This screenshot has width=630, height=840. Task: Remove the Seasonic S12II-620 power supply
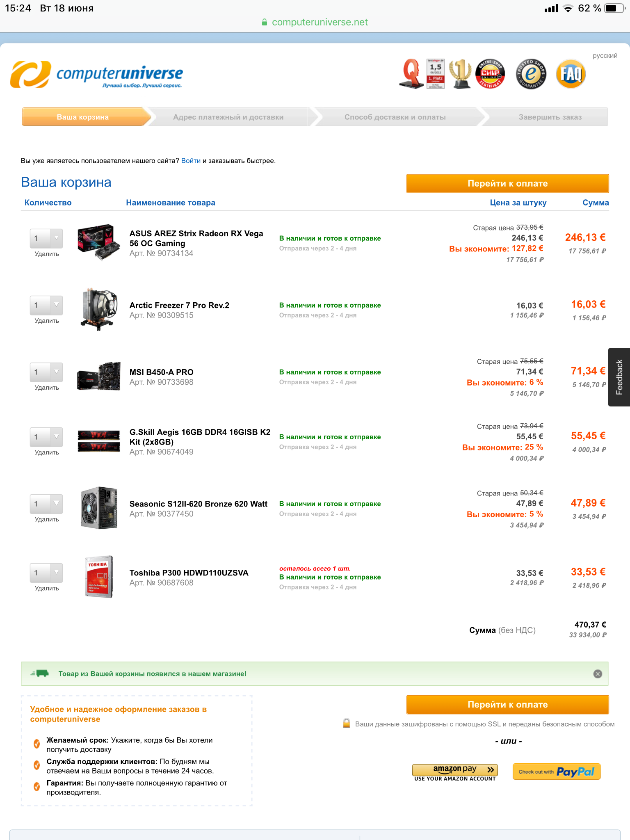(x=47, y=519)
